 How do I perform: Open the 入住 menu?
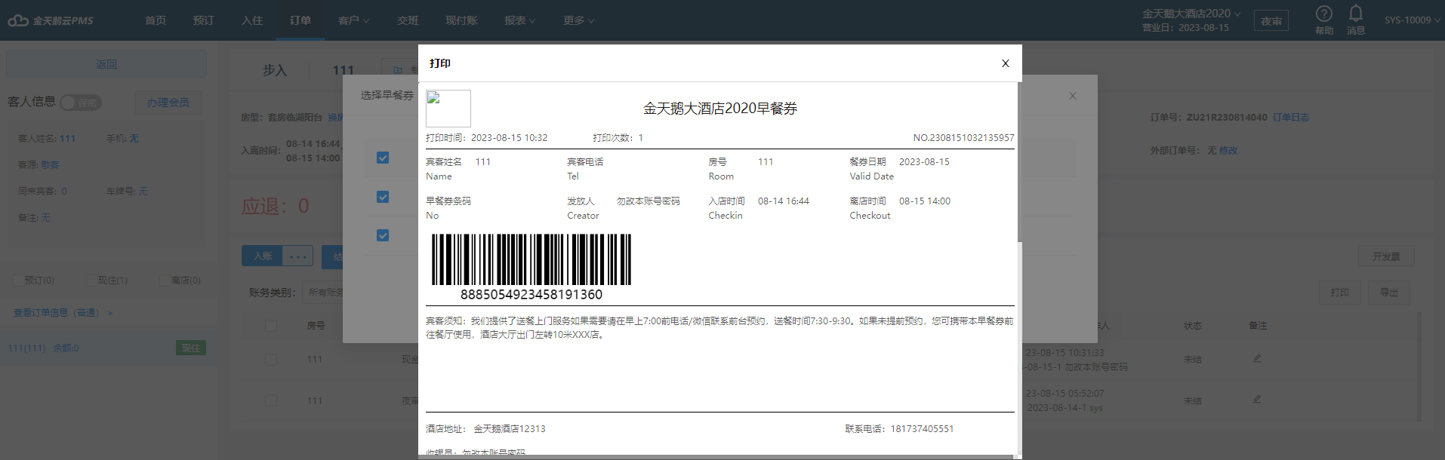252,20
